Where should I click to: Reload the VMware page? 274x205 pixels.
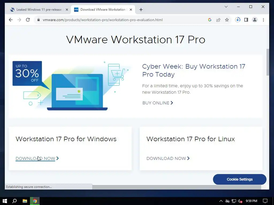(28, 20)
